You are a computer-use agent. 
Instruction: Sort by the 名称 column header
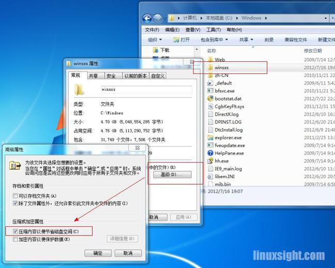(x=211, y=51)
